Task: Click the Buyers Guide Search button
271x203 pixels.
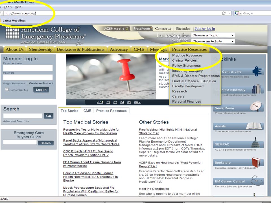Action: (46, 143)
